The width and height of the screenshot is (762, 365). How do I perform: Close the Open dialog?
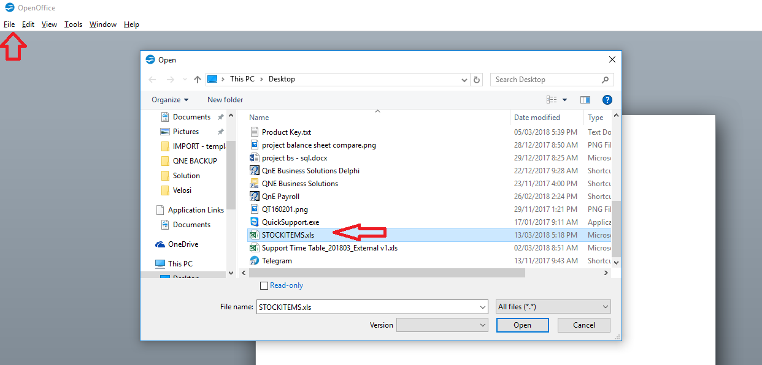pyautogui.click(x=612, y=59)
